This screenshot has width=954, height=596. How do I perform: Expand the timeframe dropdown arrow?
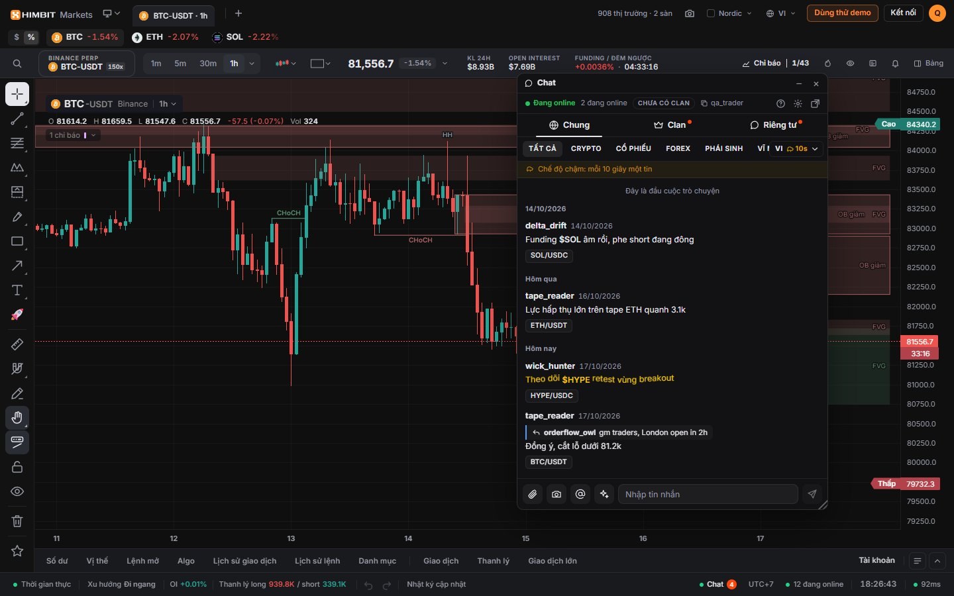[252, 64]
